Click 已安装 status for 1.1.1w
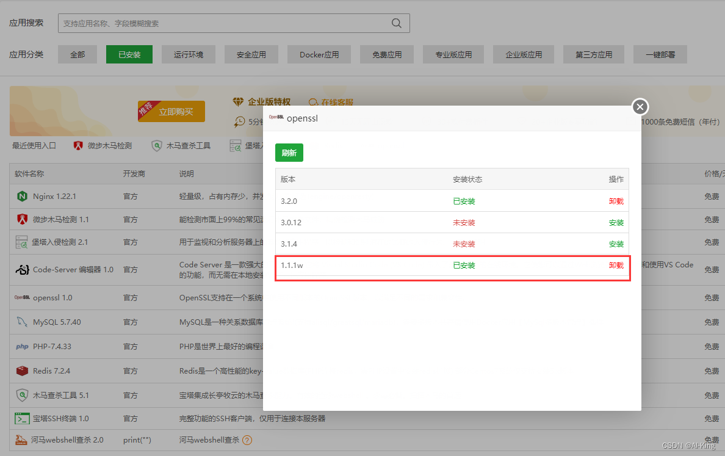 [x=464, y=265]
